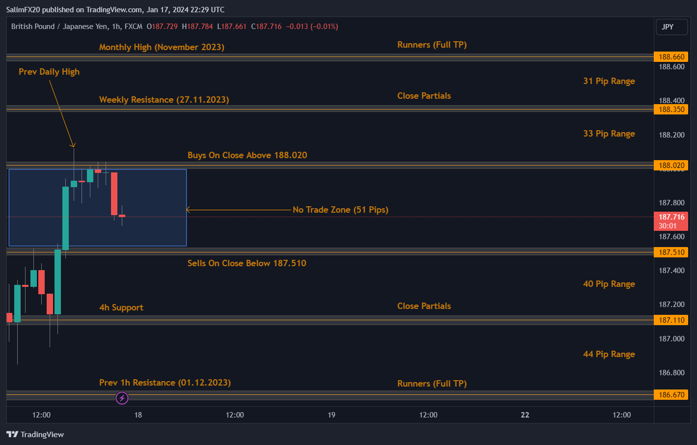Click the current price label 187.716
This screenshot has height=445, width=697.
671,217
